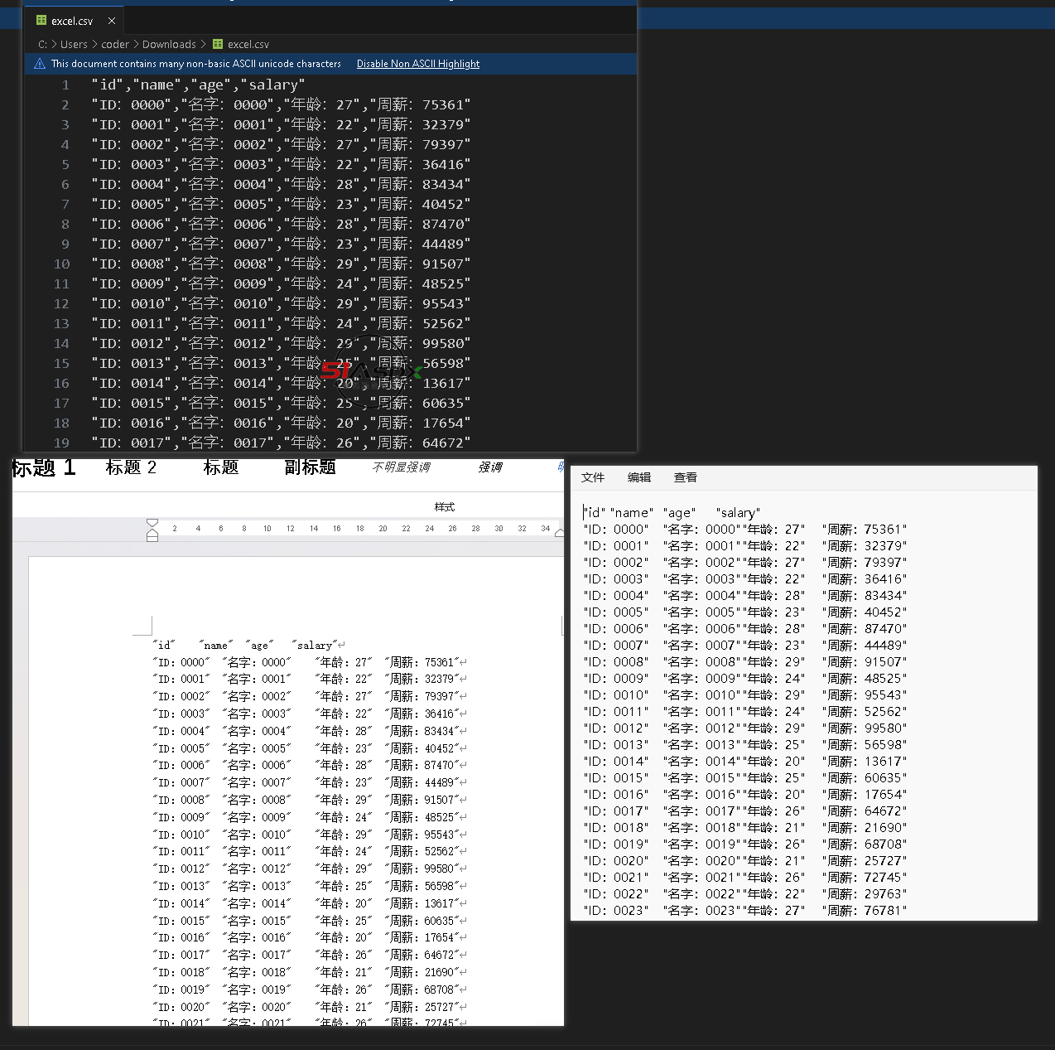Image resolution: width=1055 pixels, height=1050 pixels.
Task: Open the 查看 menu in Notepad
Action: pyautogui.click(x=686, y=477)
